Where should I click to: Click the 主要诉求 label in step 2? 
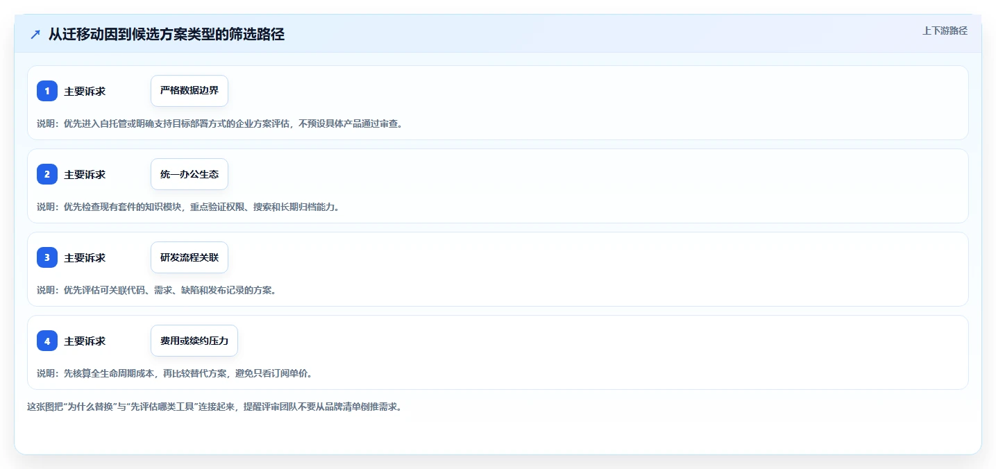tap(85, 175)
